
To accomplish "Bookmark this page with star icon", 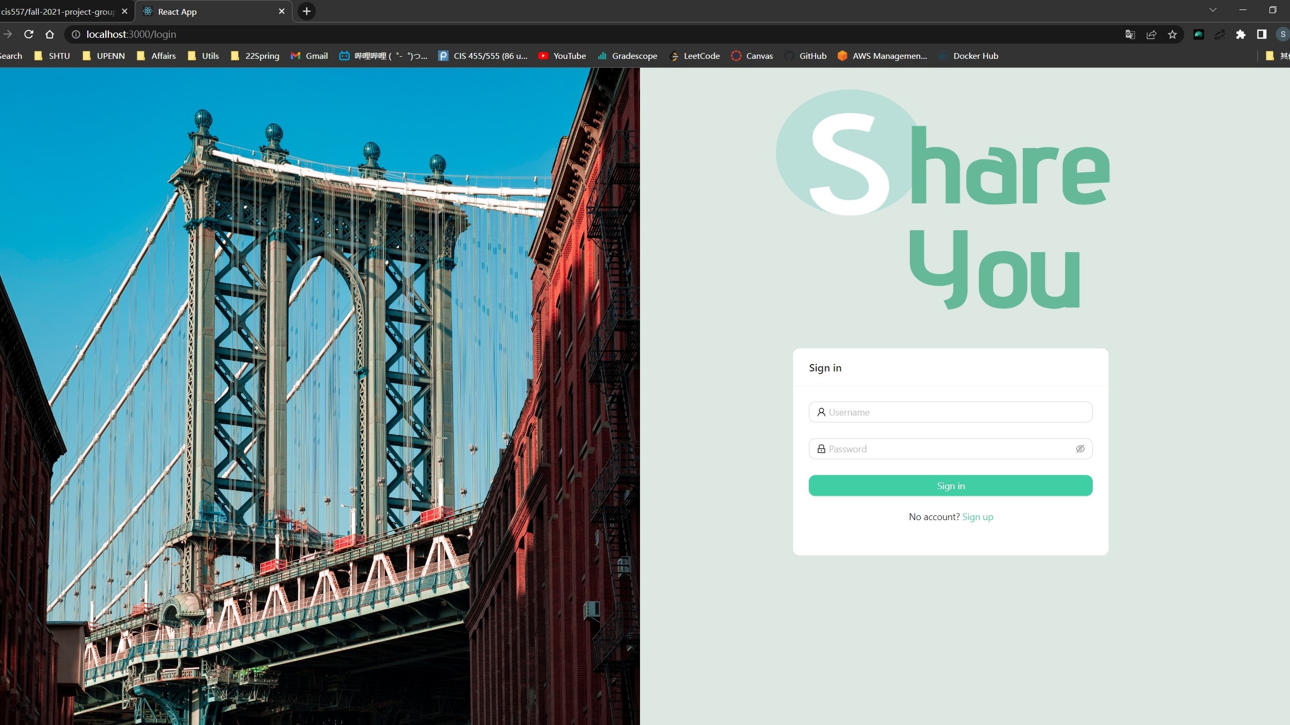I will click(1172, 35).
